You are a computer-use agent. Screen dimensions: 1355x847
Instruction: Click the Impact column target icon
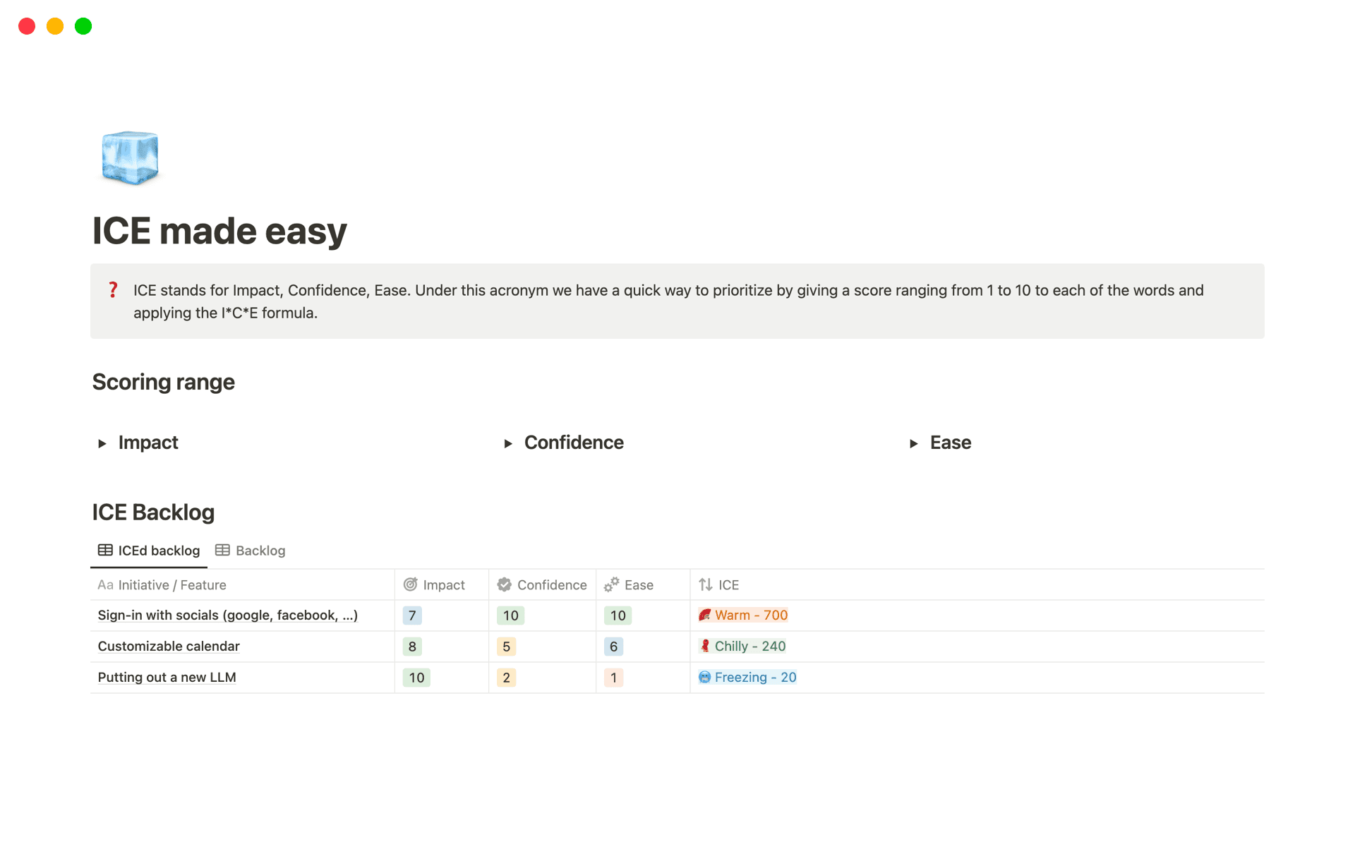[x=410, y=584]
